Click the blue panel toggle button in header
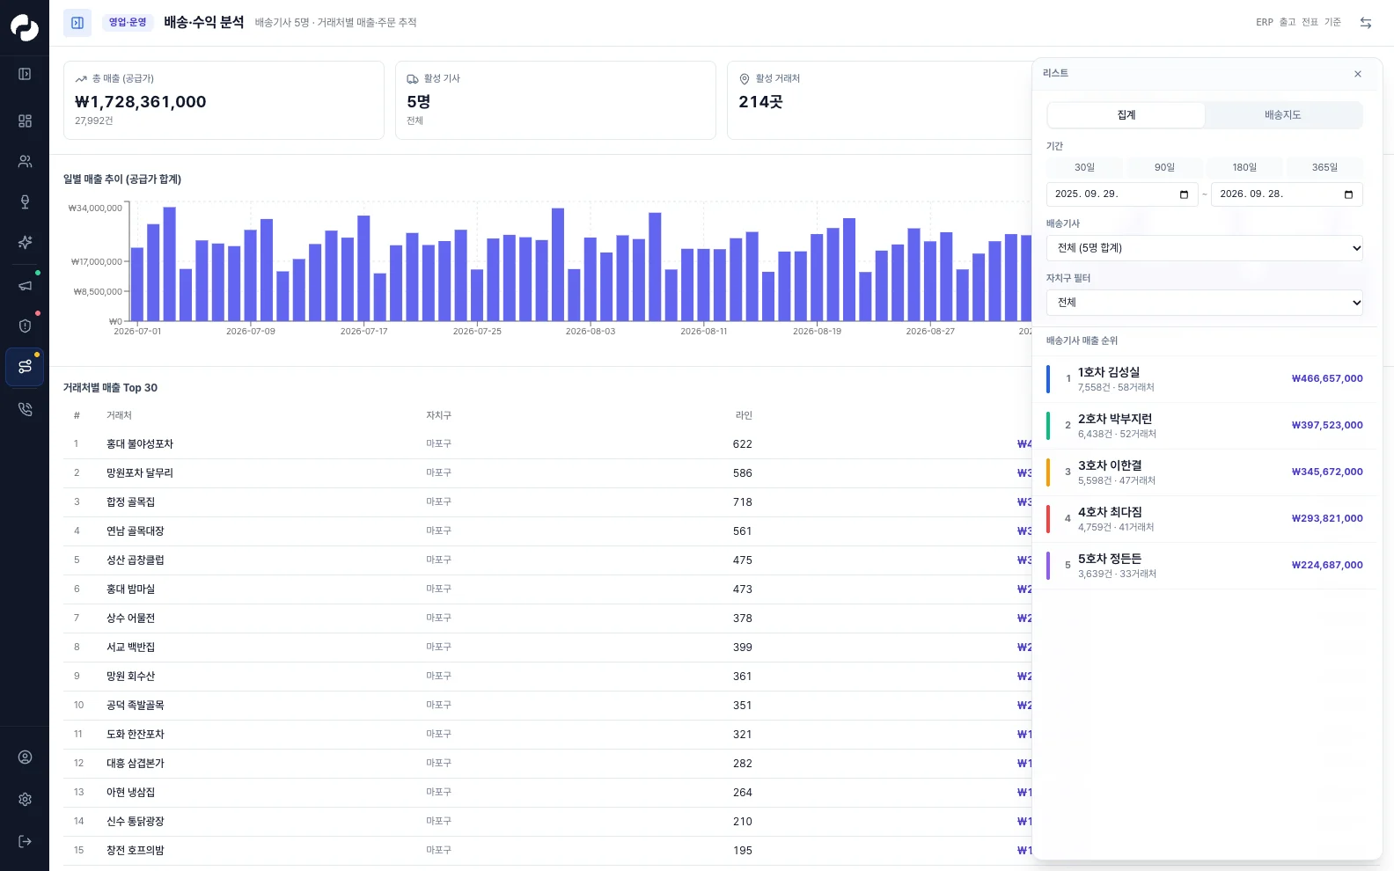 (77, 23)
